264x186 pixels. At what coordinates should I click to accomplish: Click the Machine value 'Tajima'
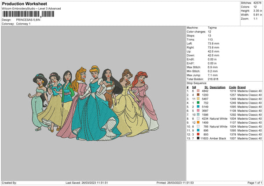pos(212,28)
